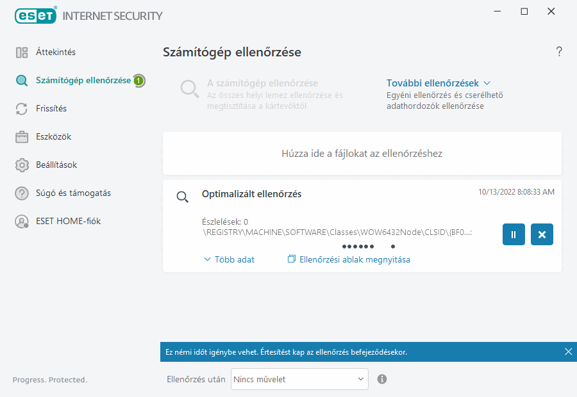Pause the Optimalizált ellenőrzés scan
This screenshot has width=577, height=397.
click(x=513, y=234)
